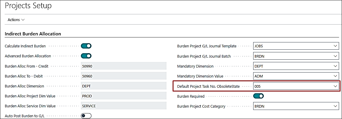Click the Burden Project Cost Category label
Viewport: 342px width, 119px height.
(201, 106)
